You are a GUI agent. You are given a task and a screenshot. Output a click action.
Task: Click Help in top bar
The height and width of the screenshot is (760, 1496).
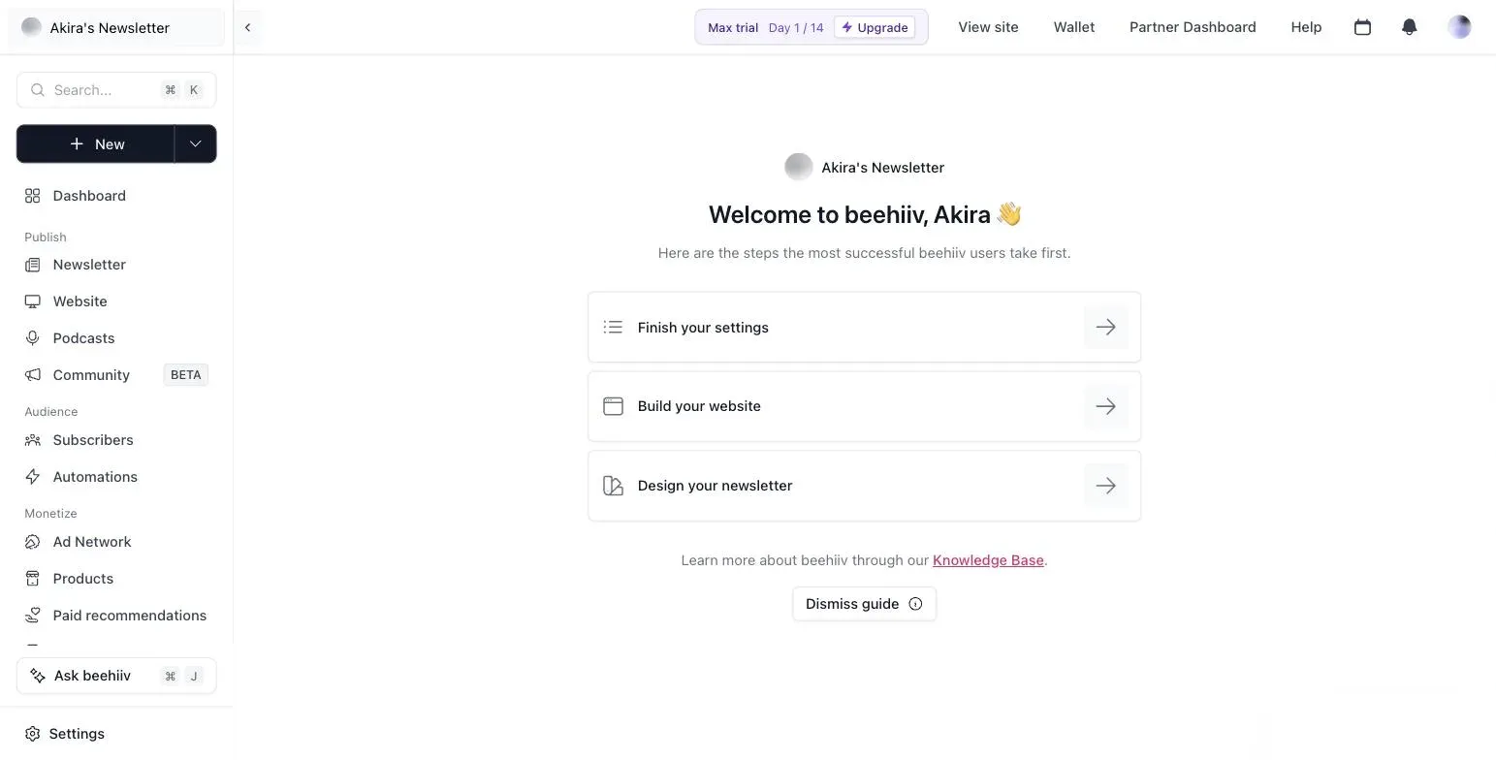point(1306,27)
